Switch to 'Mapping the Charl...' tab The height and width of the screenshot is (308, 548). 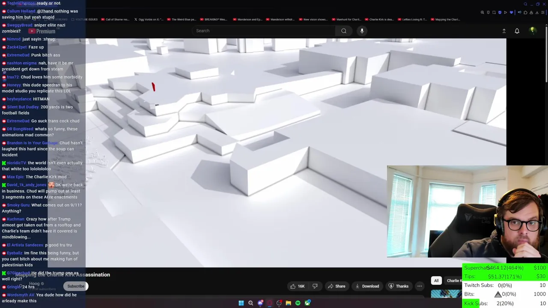tap(445, 19)
